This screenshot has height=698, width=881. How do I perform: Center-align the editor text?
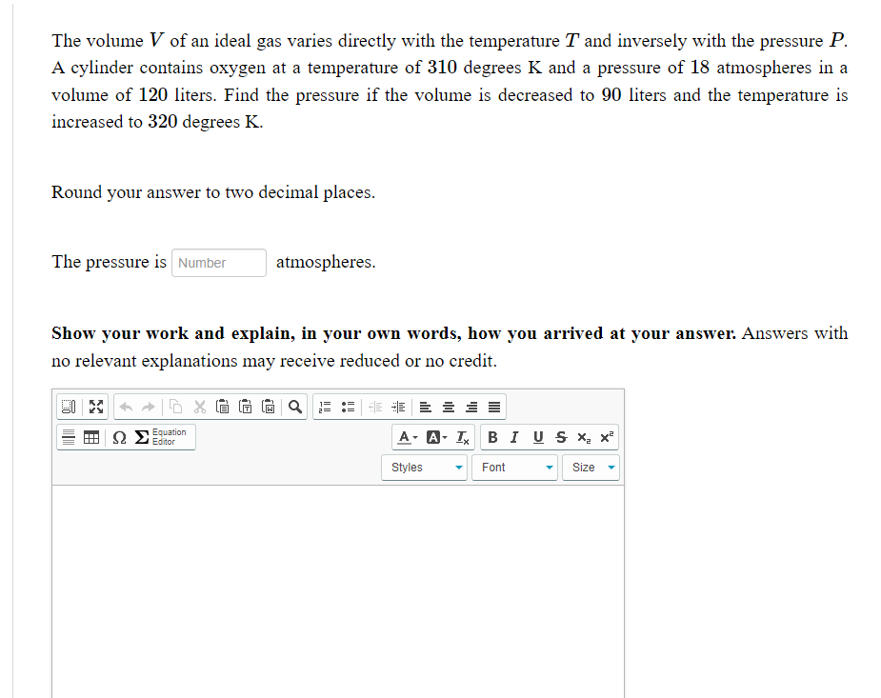click(x=448, y=407)
